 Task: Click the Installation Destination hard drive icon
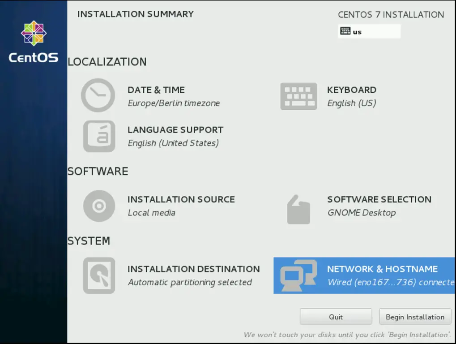(x=99, y=275)
